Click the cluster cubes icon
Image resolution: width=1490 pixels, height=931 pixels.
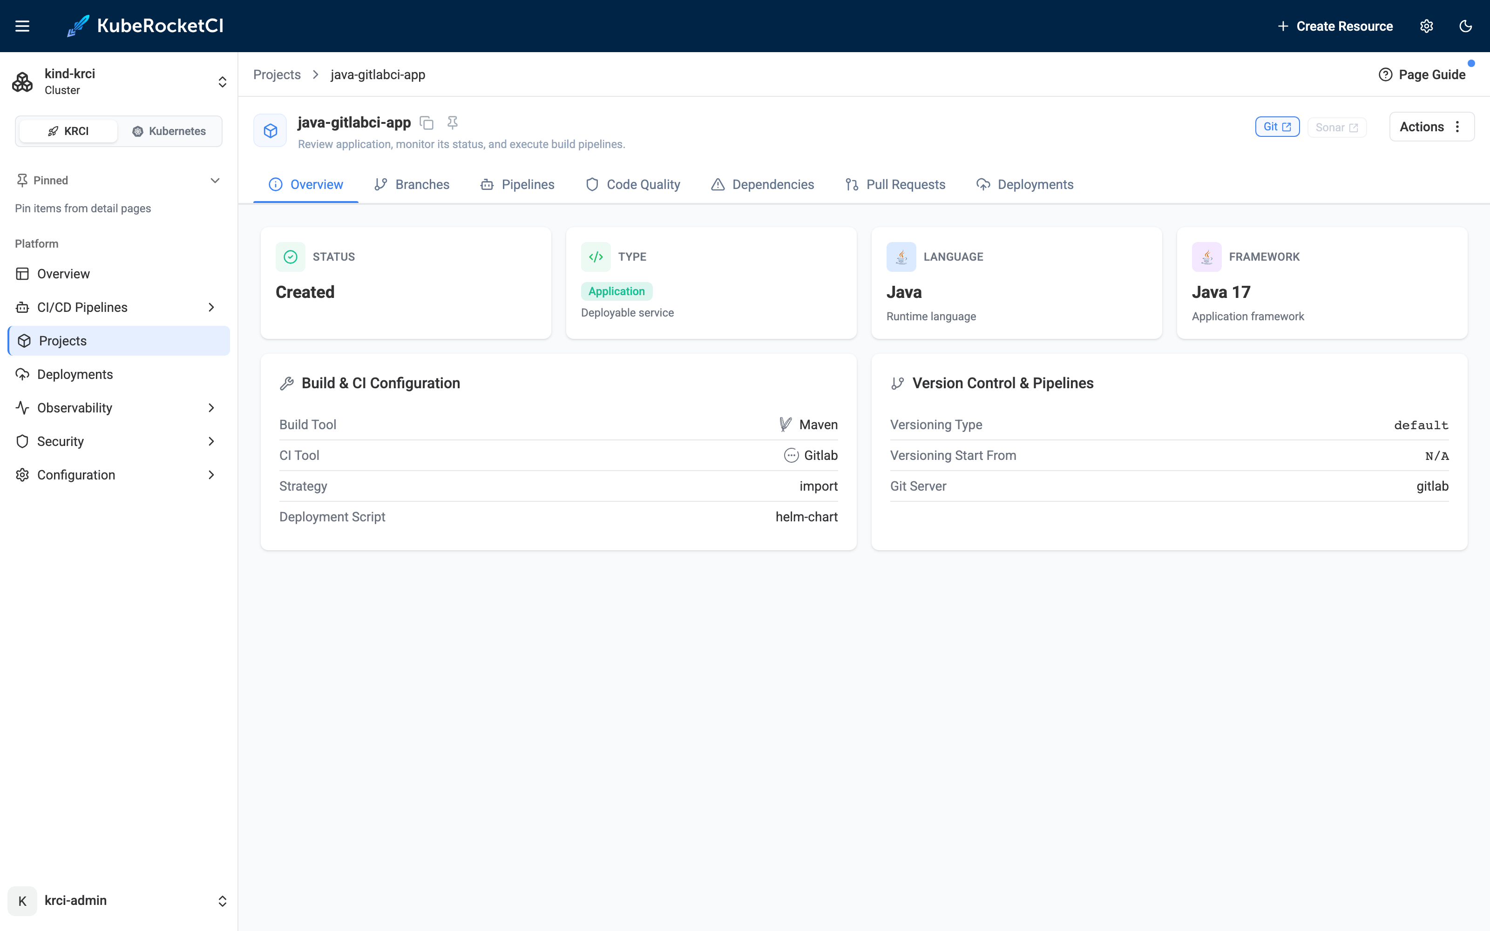click(23, 82)
